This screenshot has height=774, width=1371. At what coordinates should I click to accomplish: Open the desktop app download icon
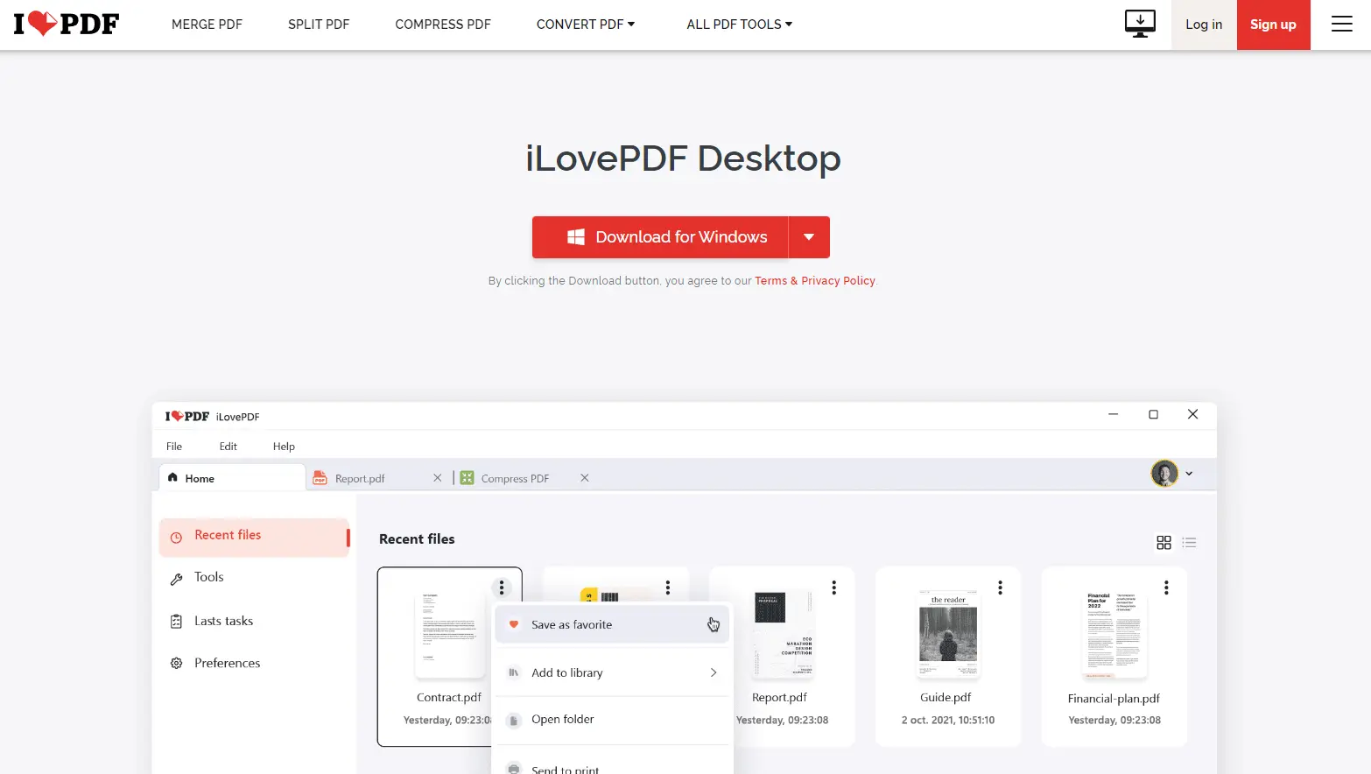(x=1140, y=24)
